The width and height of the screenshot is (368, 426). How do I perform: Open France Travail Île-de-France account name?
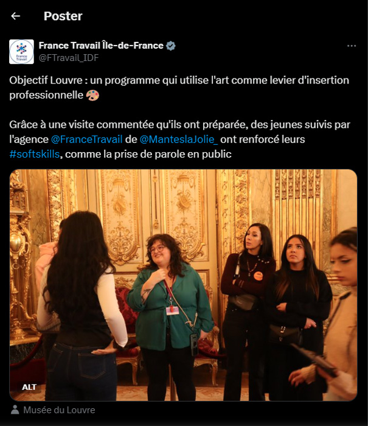(101, 46)
